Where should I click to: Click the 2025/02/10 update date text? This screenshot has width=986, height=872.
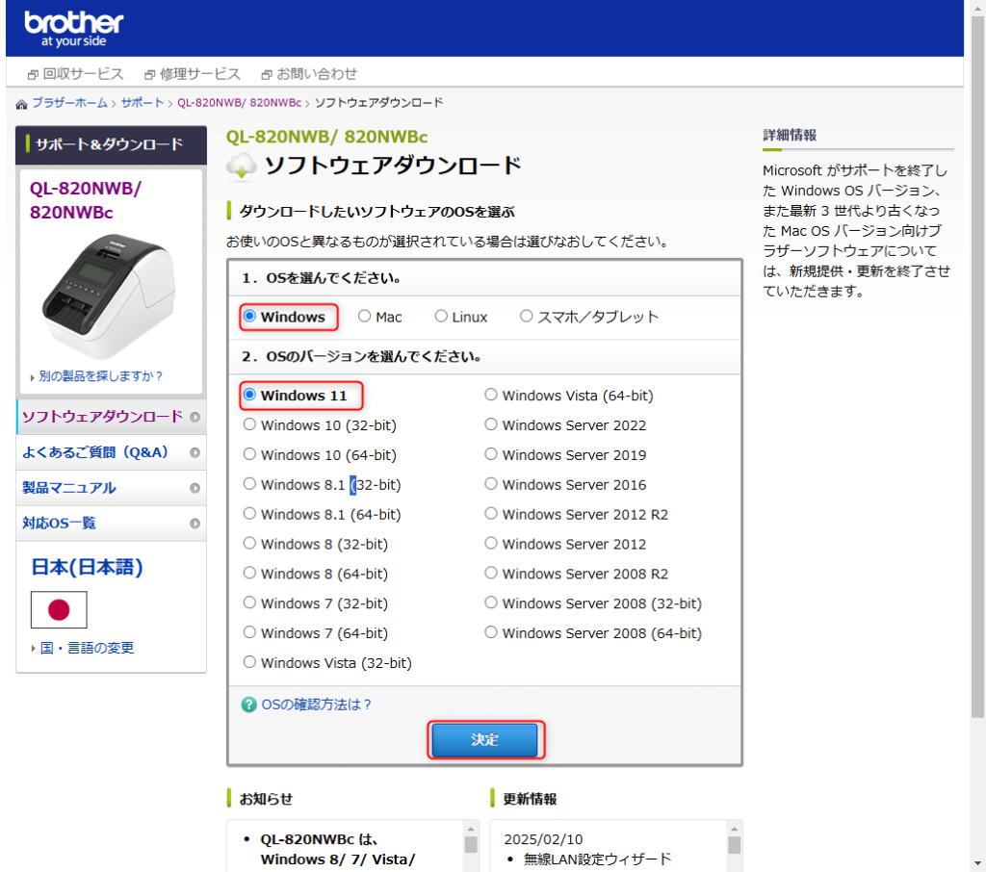tap(543, 839)
